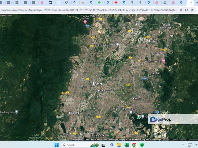Bookmark this page with star icon
This screenshot has height=148, width=198.
tap(192, 10)
